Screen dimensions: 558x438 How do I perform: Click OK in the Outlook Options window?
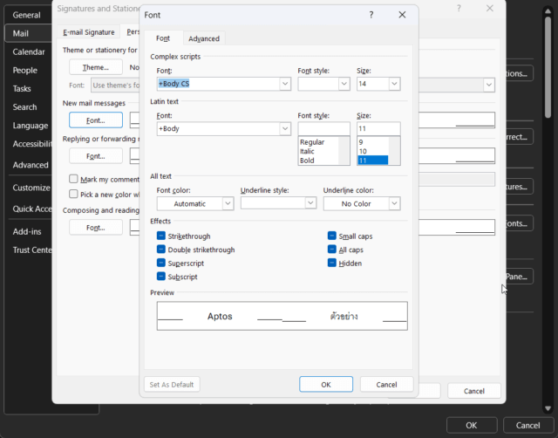click(x=472, y=426)
